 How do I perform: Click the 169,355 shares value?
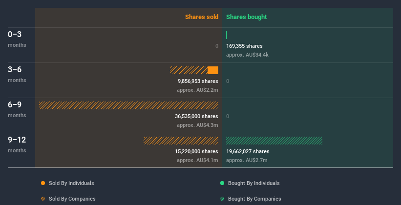click(244, 46)
